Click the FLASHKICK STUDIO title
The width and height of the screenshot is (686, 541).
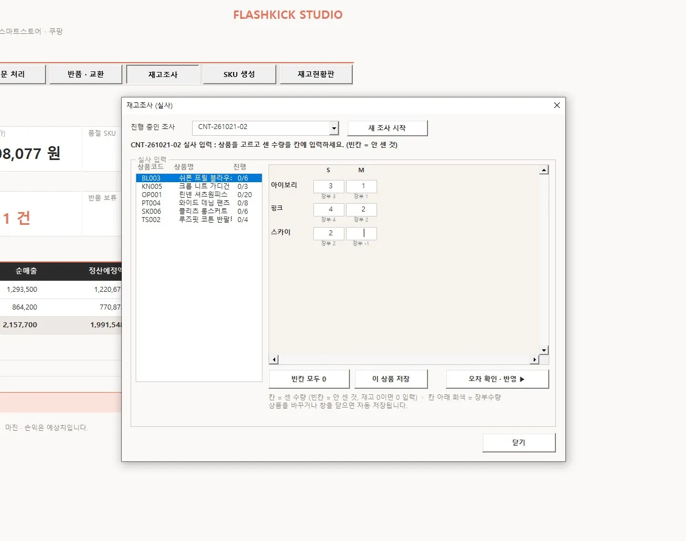coord(288,15)
